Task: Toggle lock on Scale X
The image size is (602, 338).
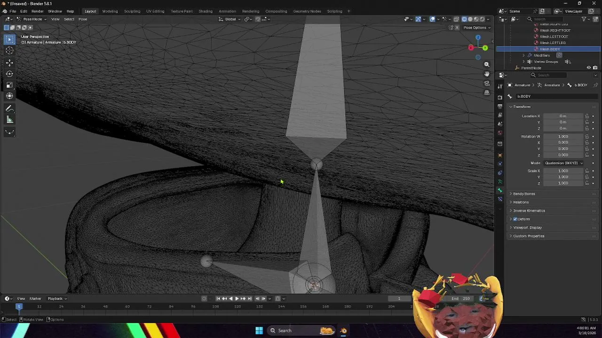Action: (x=587, y=171)
